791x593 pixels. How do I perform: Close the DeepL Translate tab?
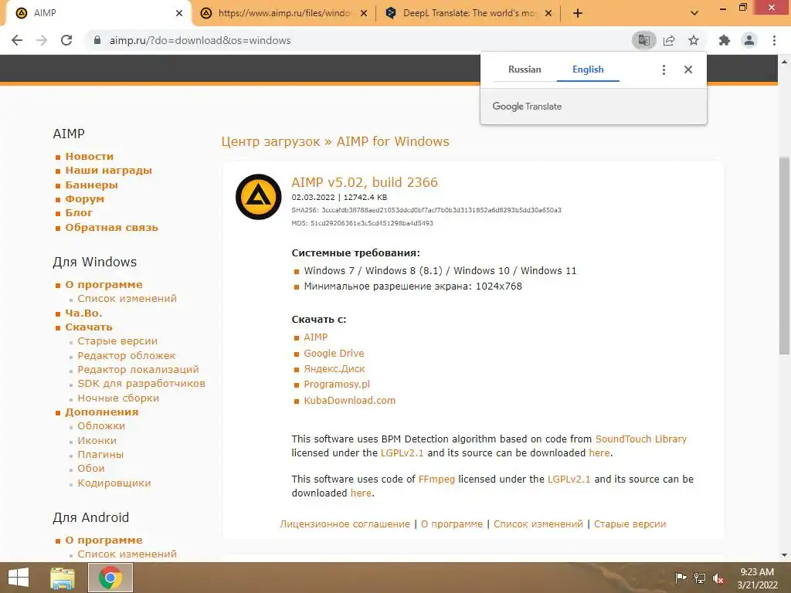pyautogui.click(x=548, y=13)
